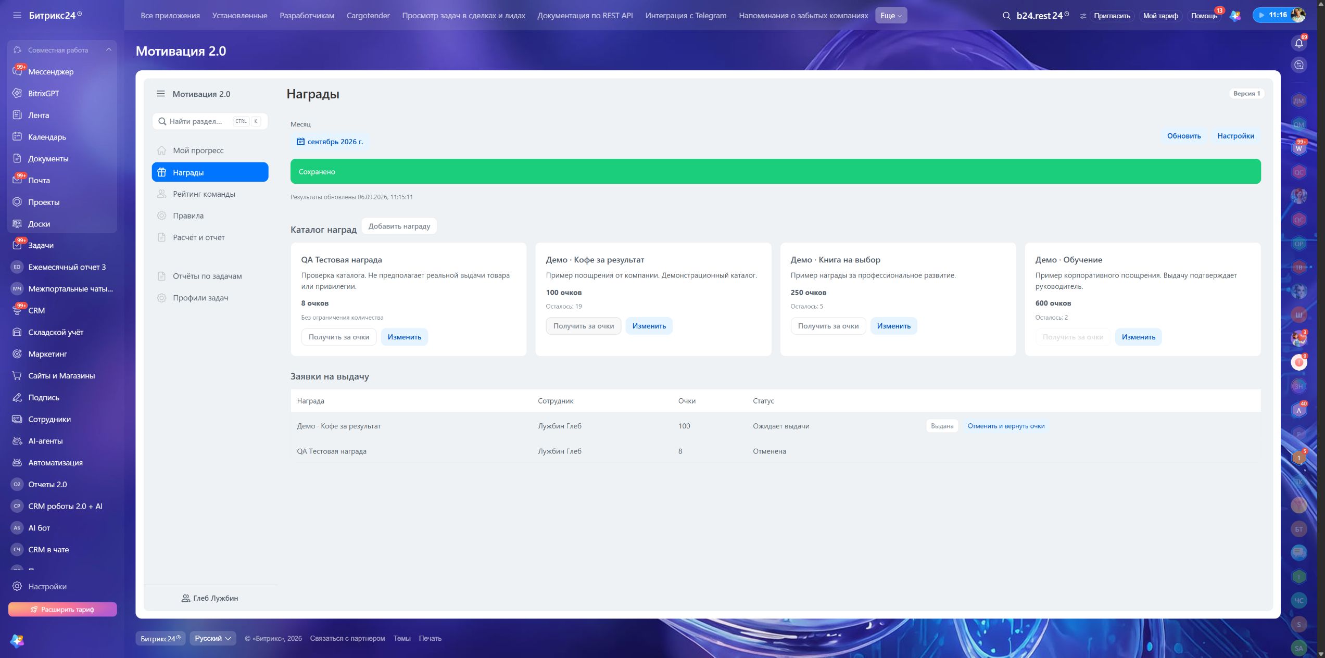The image size is (1325, 658).
Task: Click Связаться с партнером footer link
Action: click(x=347, y=639)
